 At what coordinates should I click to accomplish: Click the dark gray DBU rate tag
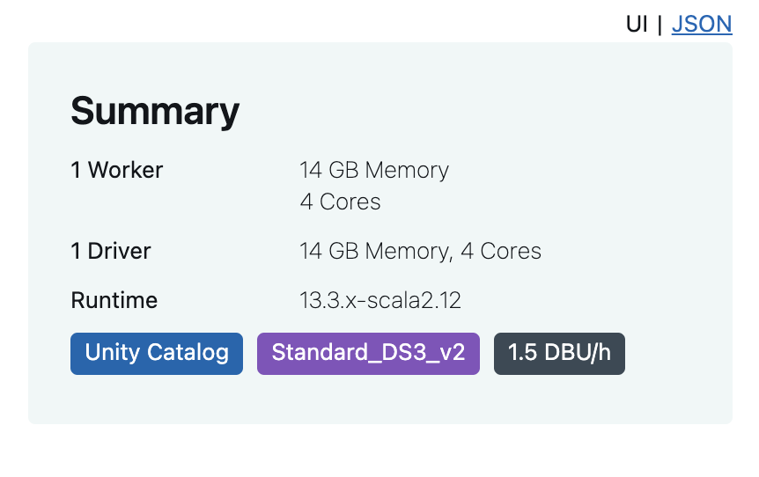pyautogui.click(x=559, y=354)
